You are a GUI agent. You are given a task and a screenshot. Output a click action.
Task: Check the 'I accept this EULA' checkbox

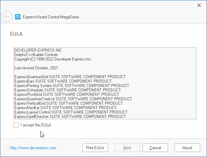coord(16,125)
